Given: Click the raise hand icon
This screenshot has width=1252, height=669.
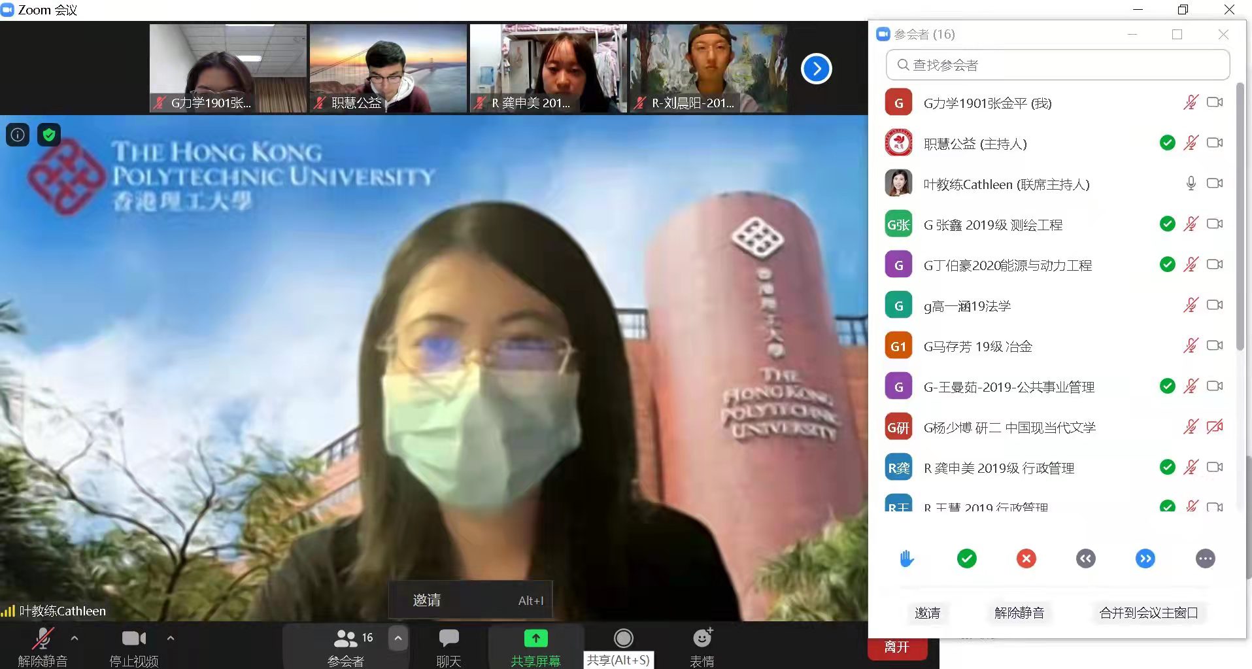Looking at the screenshot, I should click(907, 558).
